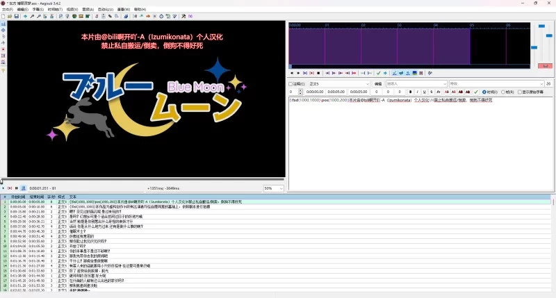This screenshot has height=298, width=556.
Task: Open the effect dropdown
Action: coord(496,84)
